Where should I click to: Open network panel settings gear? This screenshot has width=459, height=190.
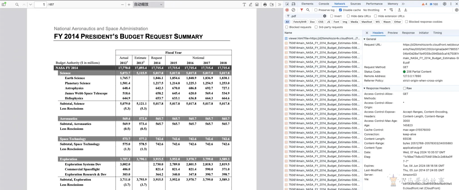[457, 10]
